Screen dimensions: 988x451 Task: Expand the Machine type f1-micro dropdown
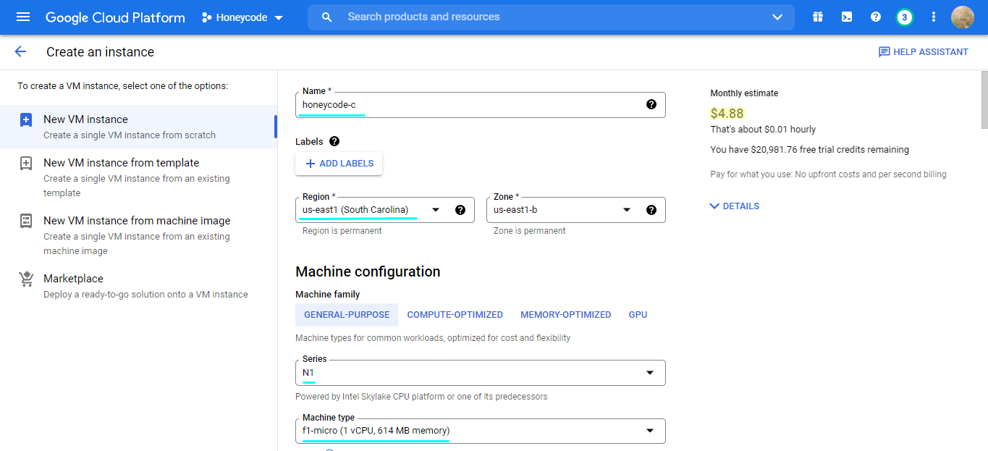point(649,431)
